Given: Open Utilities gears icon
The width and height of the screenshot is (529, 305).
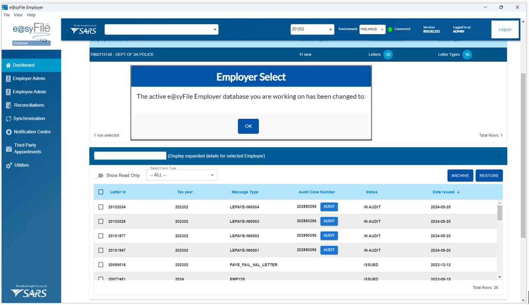Looking at the screenshot, I should (x=9, y=165).
